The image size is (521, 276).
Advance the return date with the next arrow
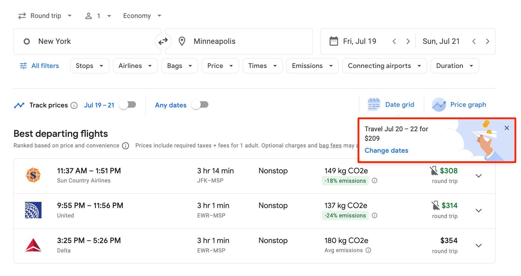[x=488, y=41]
